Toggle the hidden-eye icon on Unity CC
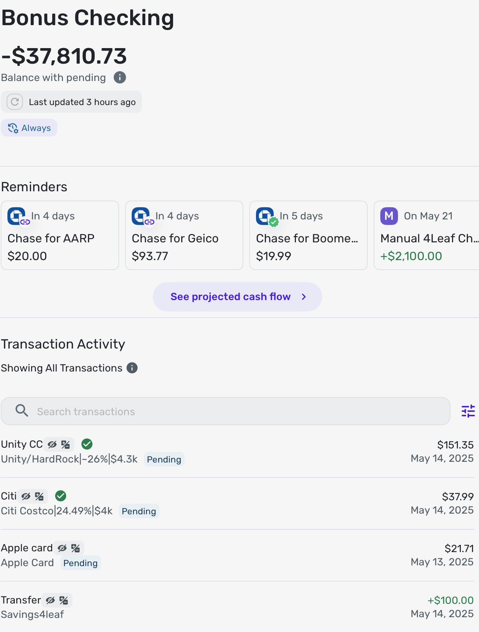Viewport: 479px width, 632px height. (53, 444)
